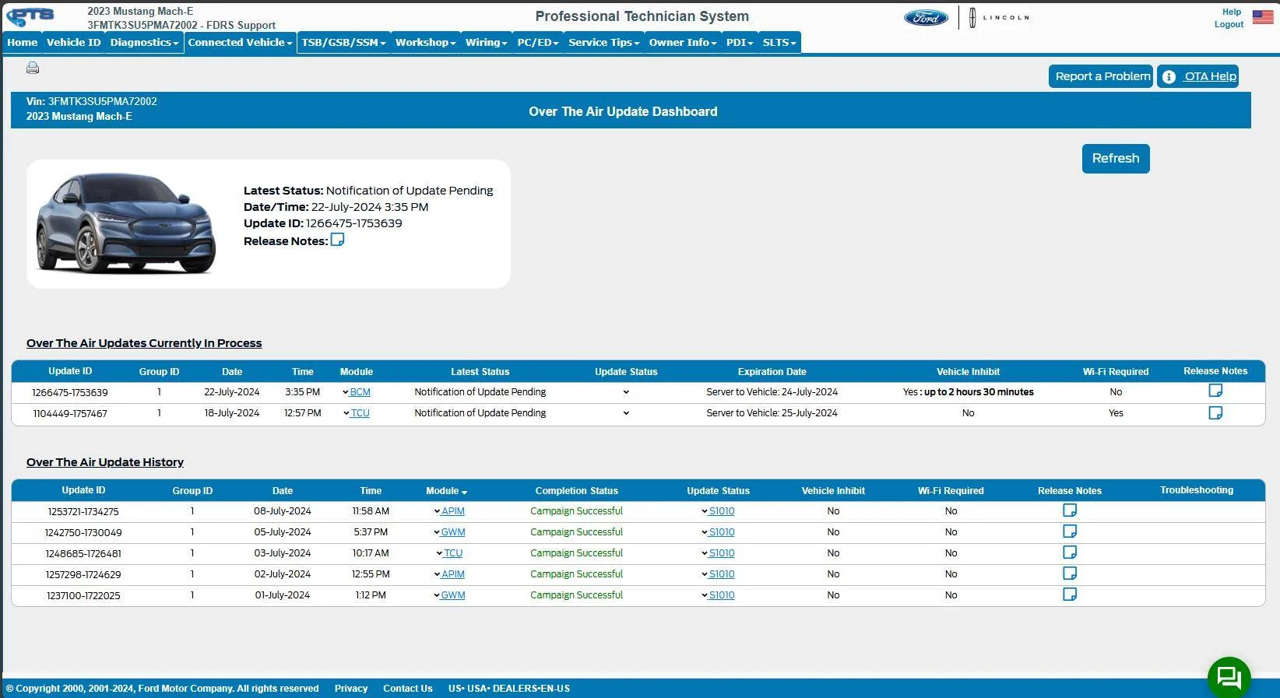Expand the S1010 status chevron for 08-July-2024 row
Image resolution: width=1280 pixels, height=698 pixels.
coord(705,511)
